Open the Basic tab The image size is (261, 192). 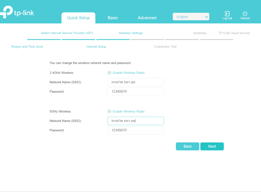click(113, 18)
